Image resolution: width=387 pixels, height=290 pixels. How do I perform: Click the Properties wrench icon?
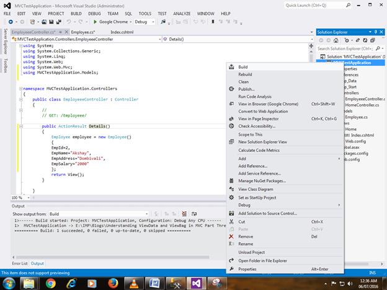[231, 269]
